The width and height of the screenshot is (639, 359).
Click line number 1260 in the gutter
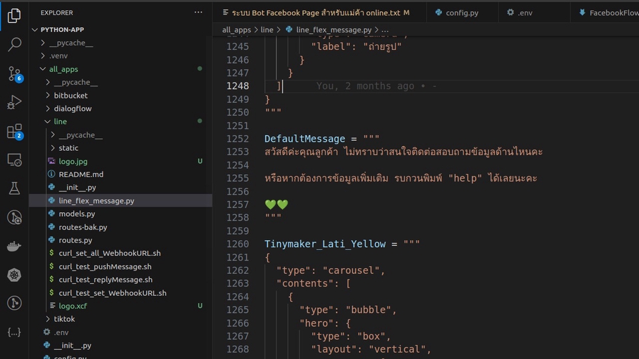click(x=238, y=244)
